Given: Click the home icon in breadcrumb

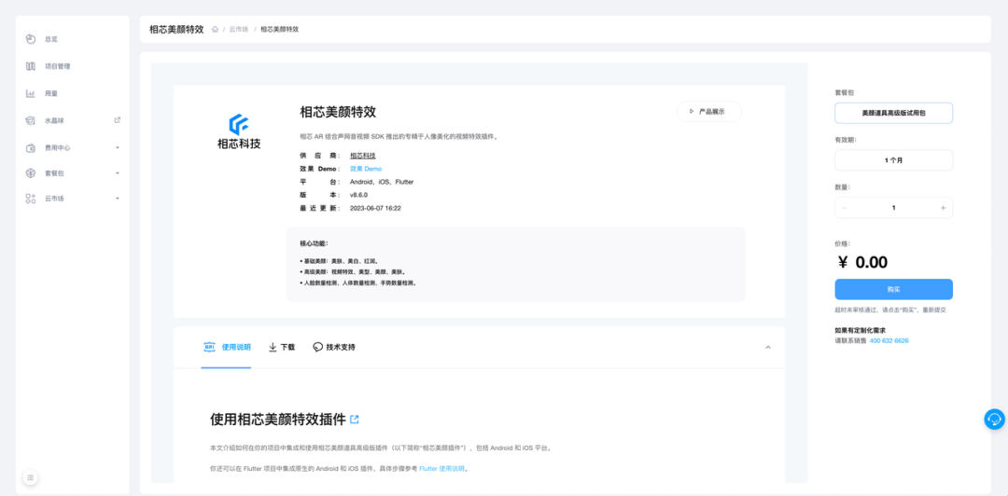Looking at the screenshot, I should click(x=216, y=30).
